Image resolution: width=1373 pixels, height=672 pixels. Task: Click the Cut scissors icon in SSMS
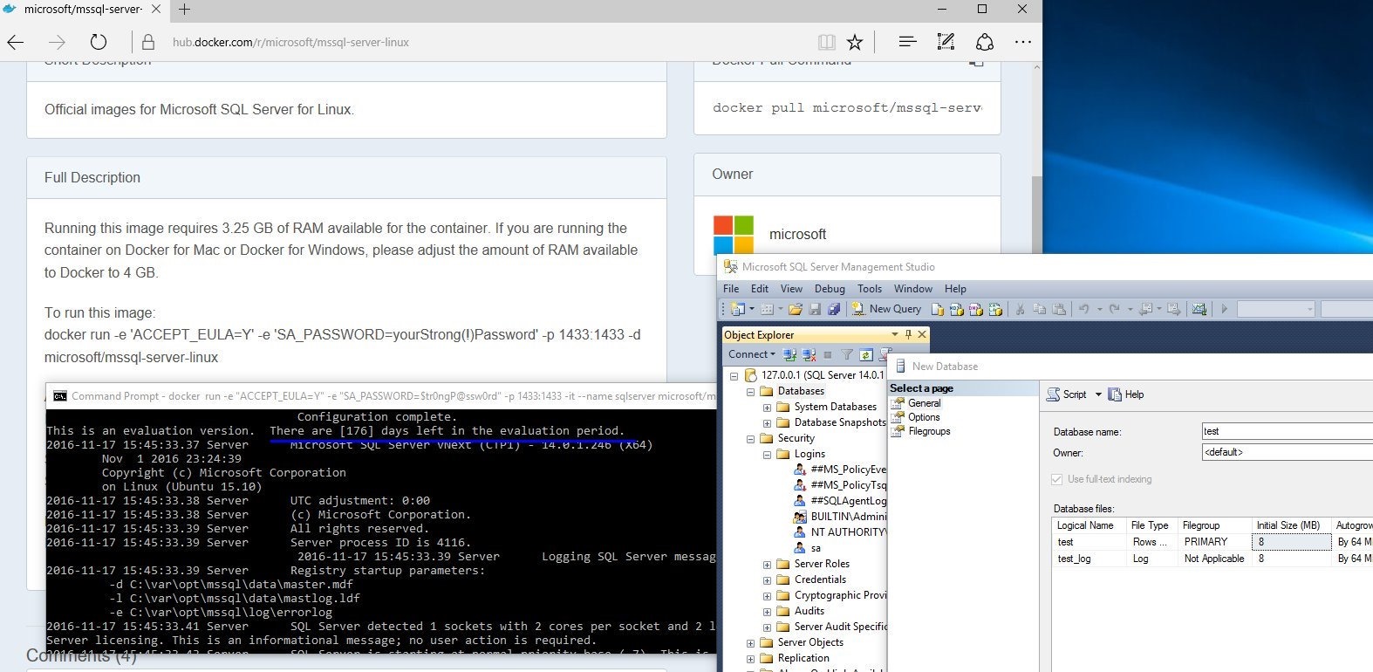pyautogui.click(x=1020, y=309)
